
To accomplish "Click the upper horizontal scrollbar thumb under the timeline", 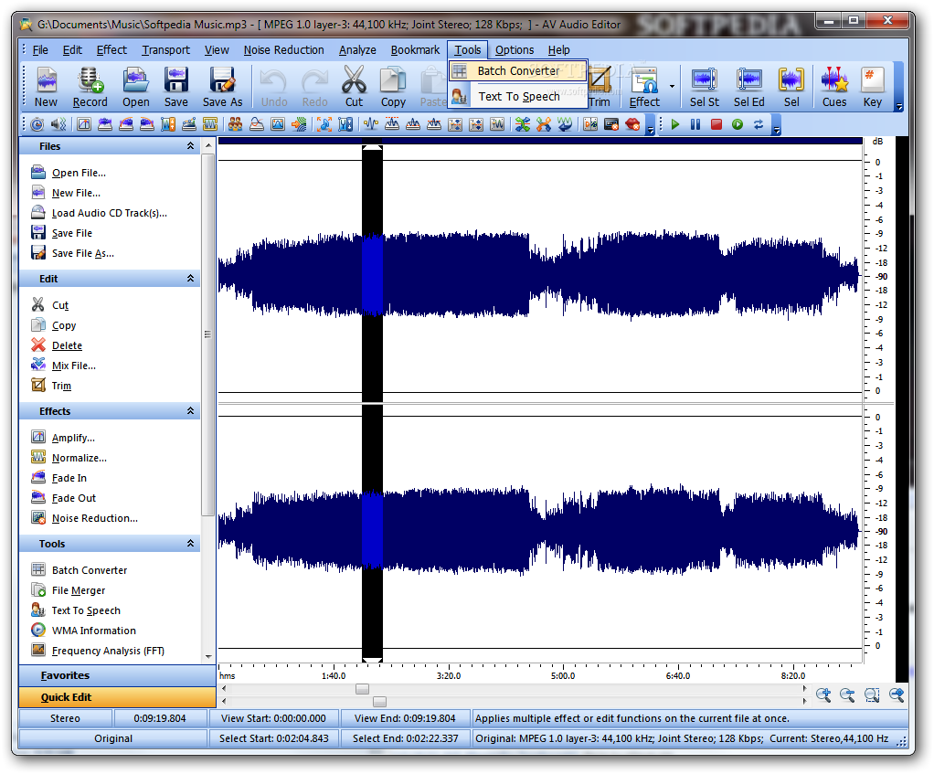I will [362, 689].
